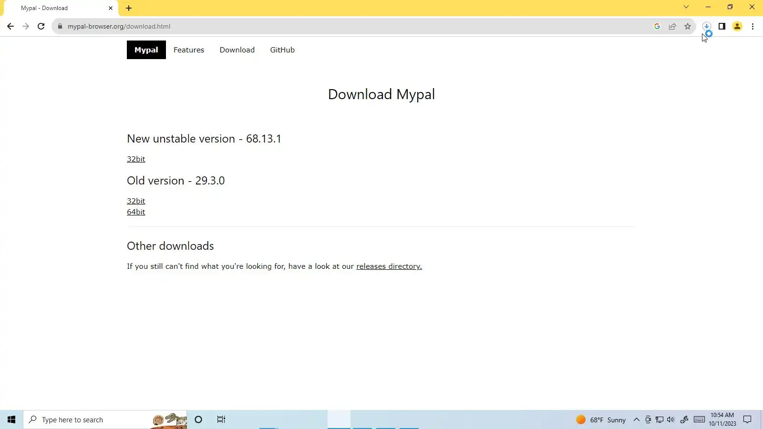The height and width of the screenshot is (429, 763).
Task: Open the clock showing 10:54 AM
Action: [x=722, y=419]
